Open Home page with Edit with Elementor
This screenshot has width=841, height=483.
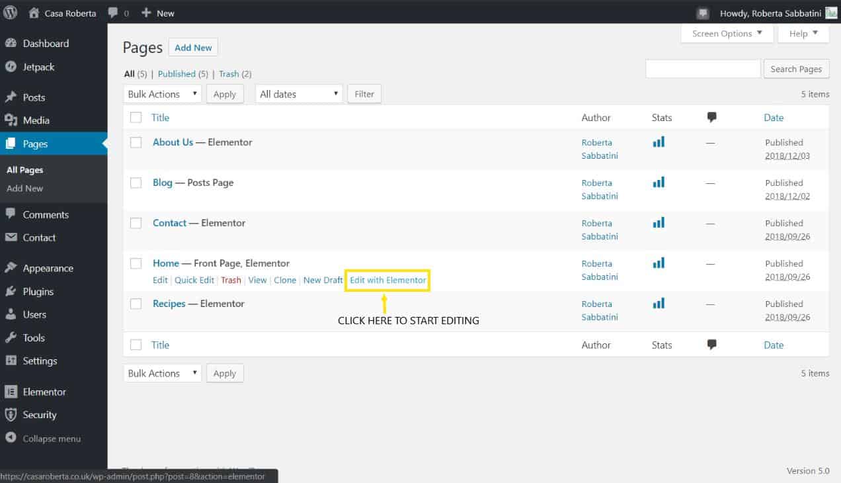pos(387,280)
